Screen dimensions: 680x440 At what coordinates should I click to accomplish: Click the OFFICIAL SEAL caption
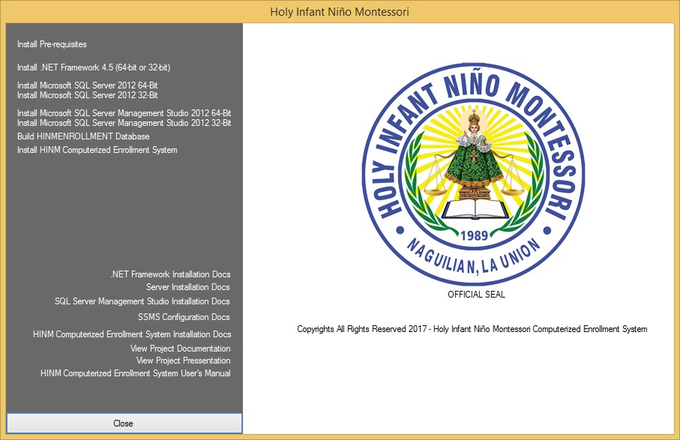(x=476, y=295)
